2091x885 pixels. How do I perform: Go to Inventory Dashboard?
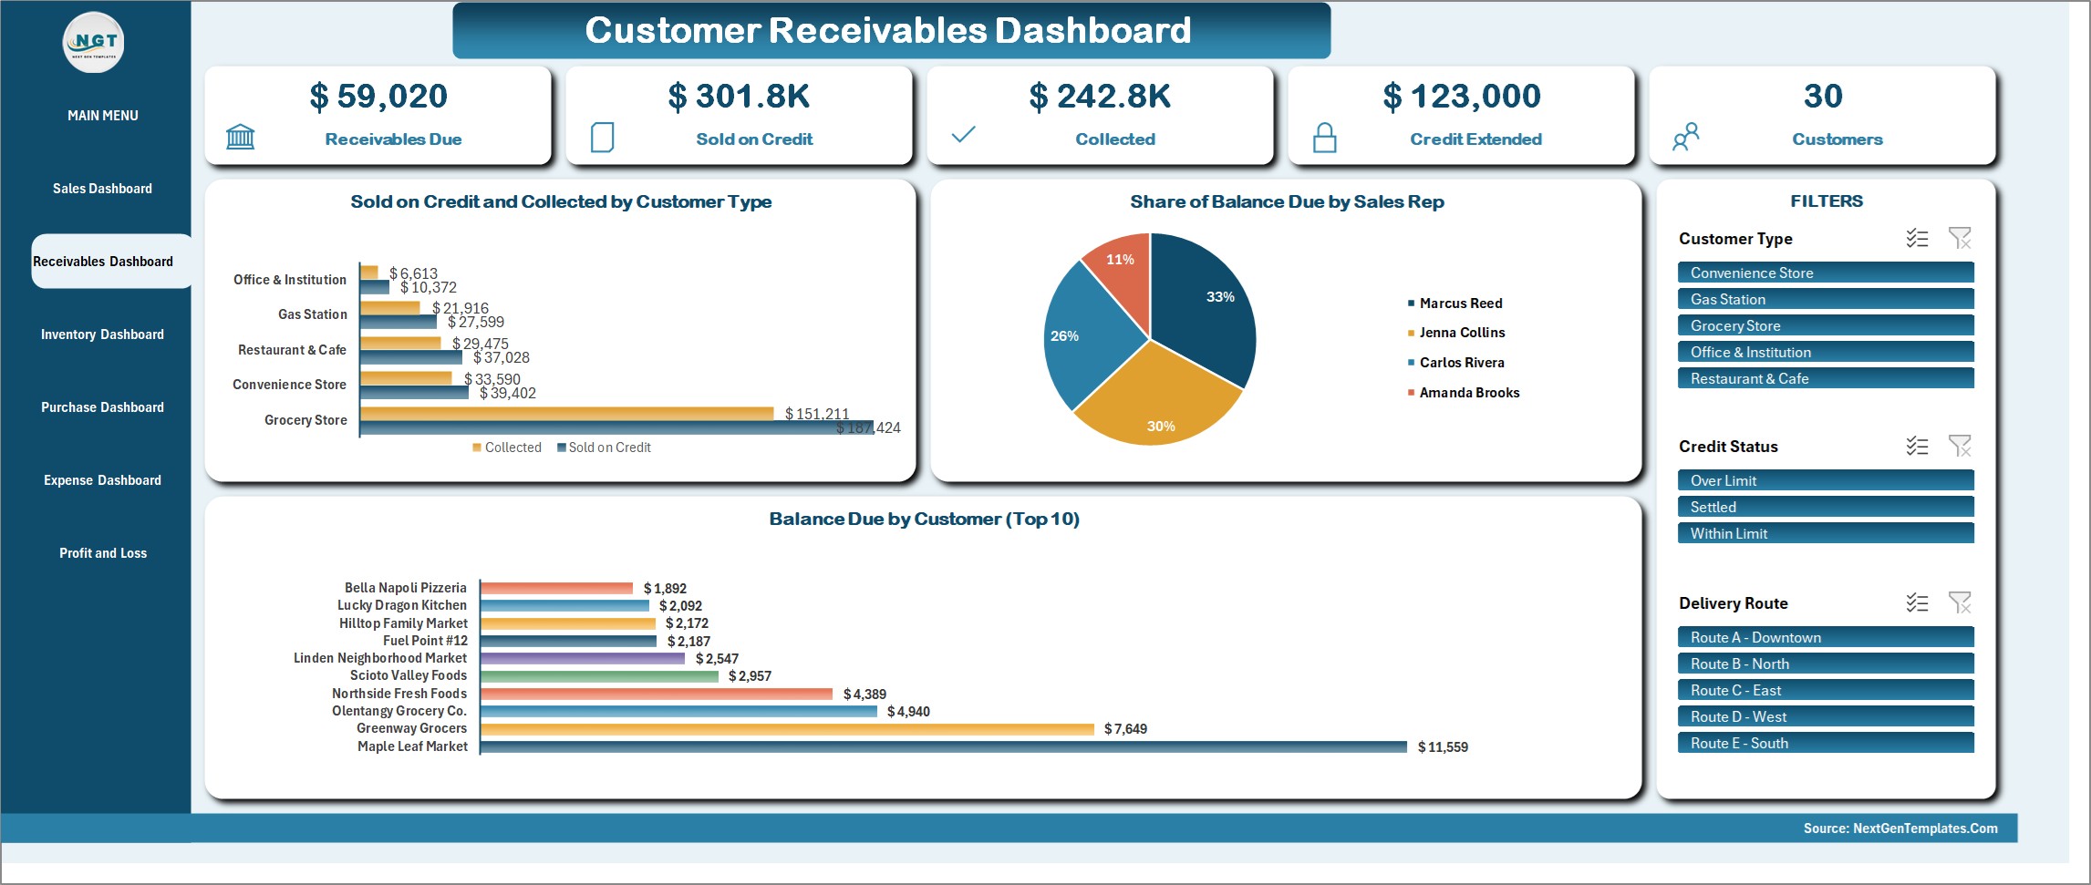pyautogui.click(x=102, y=334)
